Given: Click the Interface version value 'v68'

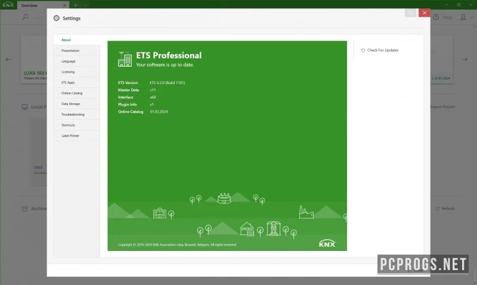Looking at the screenshot, I should pos(153,97).
